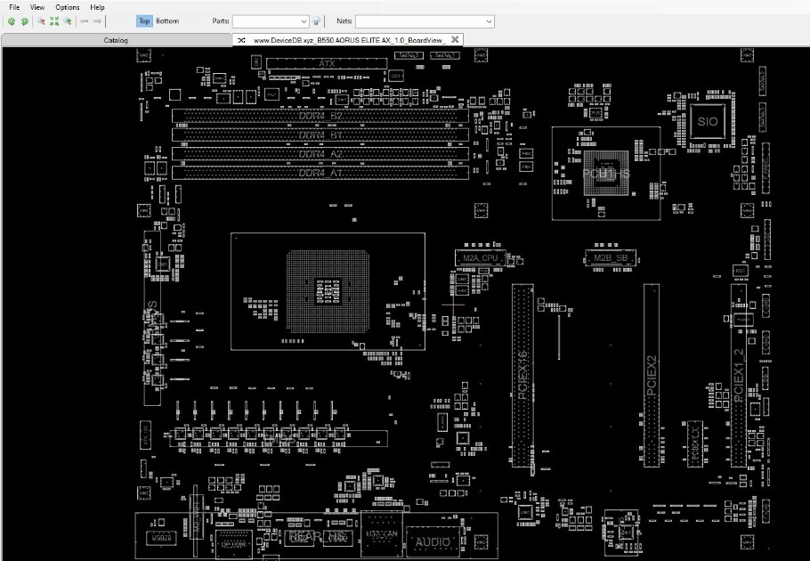
Task: Select the PCIEX2 slot
Action: (x=652, y=376)
